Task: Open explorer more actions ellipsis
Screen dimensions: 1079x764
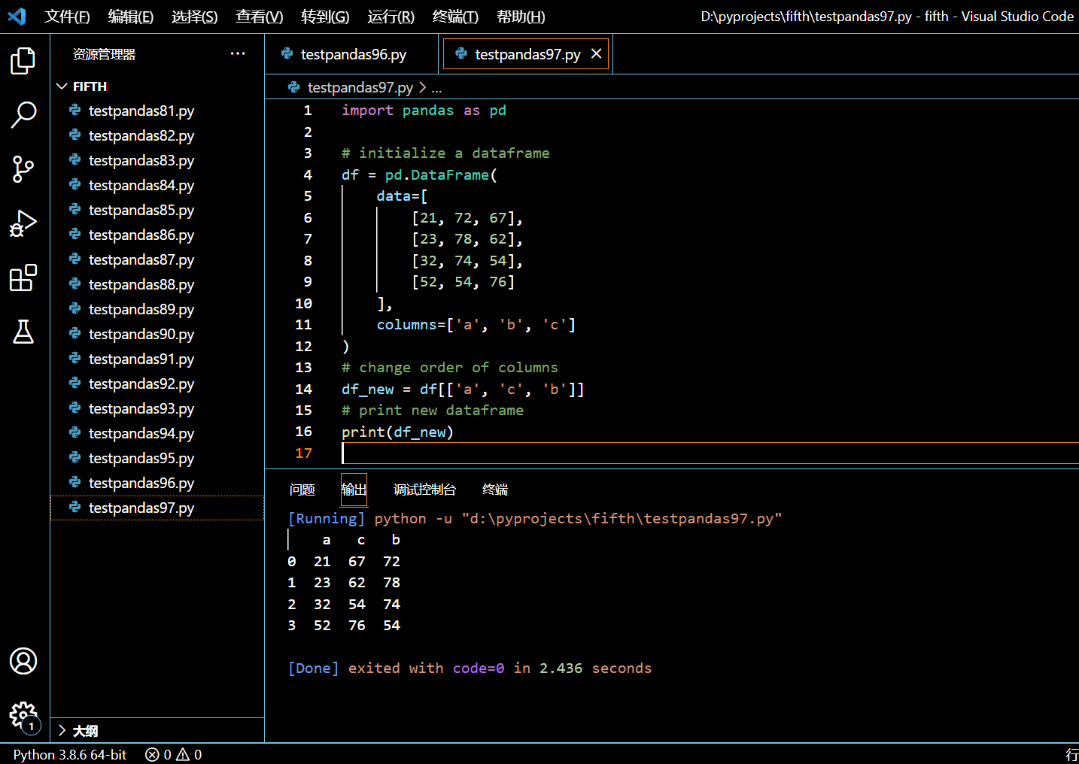Action: (238, 53)
